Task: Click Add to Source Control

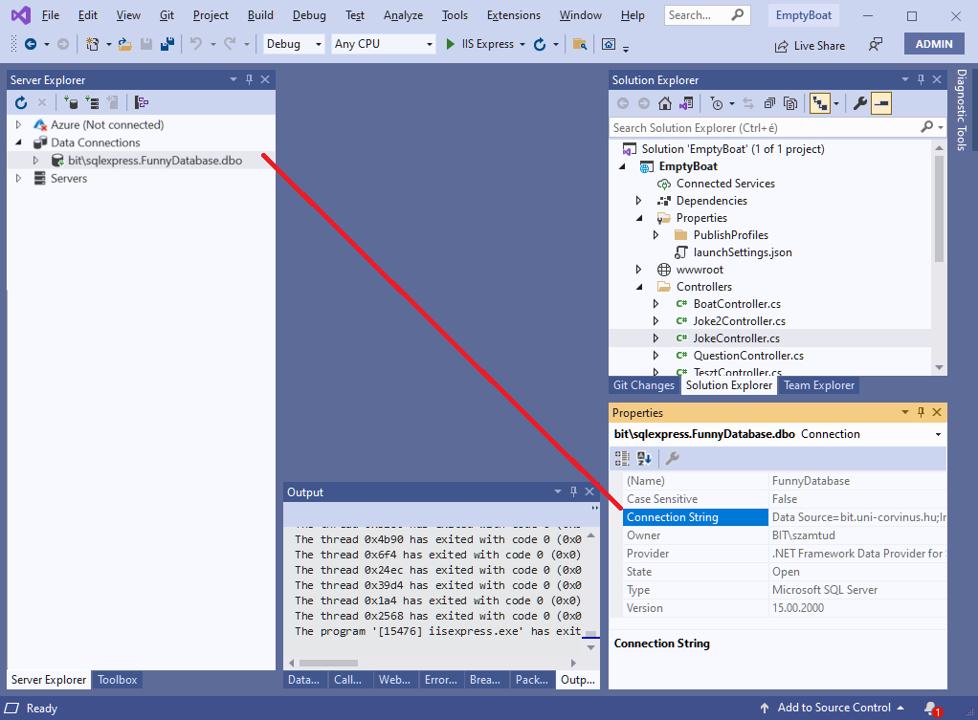Action: tap(833, 708)
